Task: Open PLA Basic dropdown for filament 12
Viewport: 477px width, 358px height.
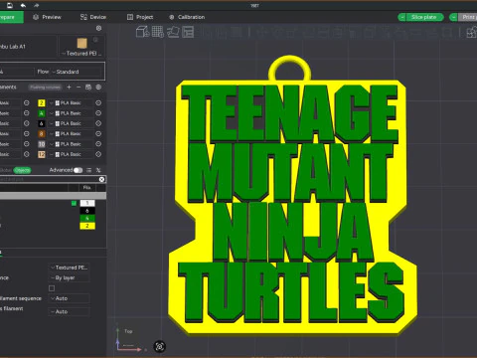Action: point(71,154)
